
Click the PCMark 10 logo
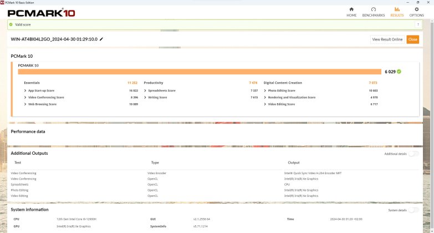point(41,13)
